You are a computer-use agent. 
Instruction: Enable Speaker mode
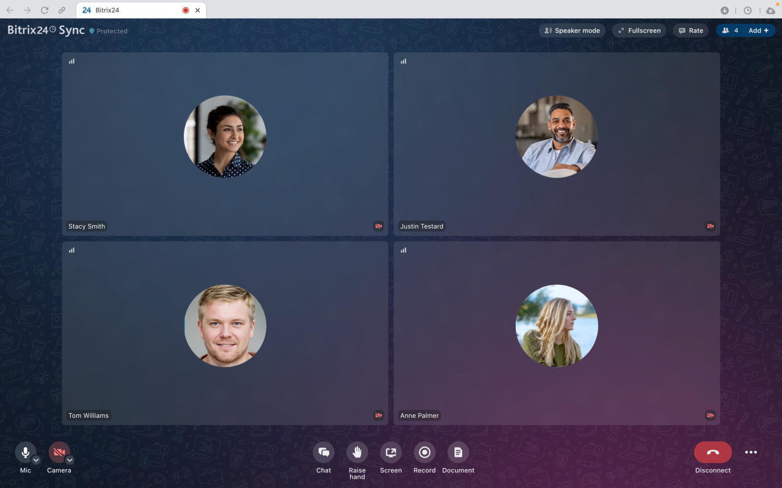click(571, 30)
